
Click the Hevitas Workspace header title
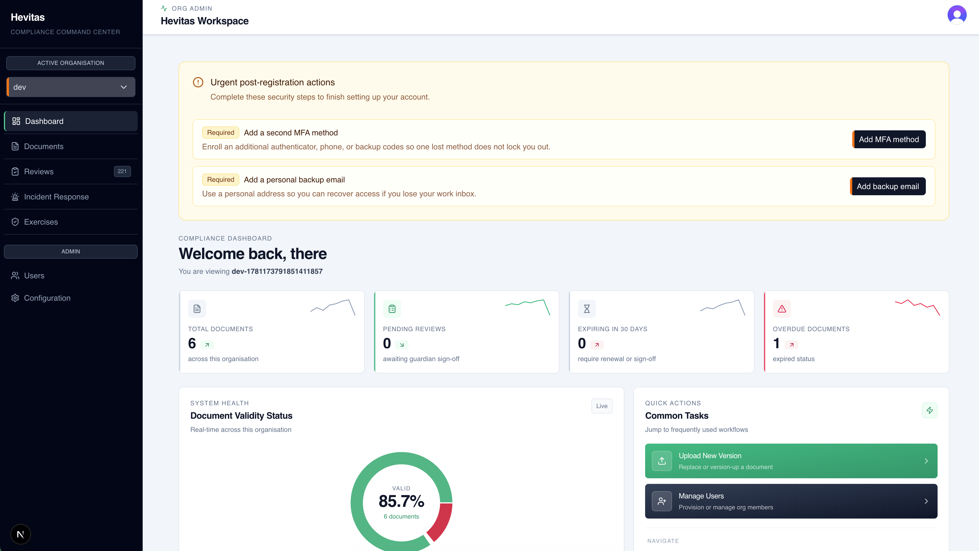tap(205, 21)
